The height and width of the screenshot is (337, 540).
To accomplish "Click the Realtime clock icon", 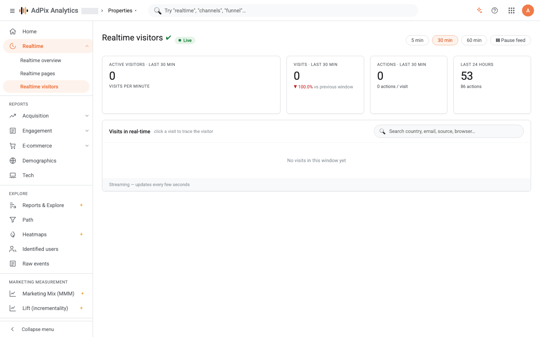I will 13,46.
